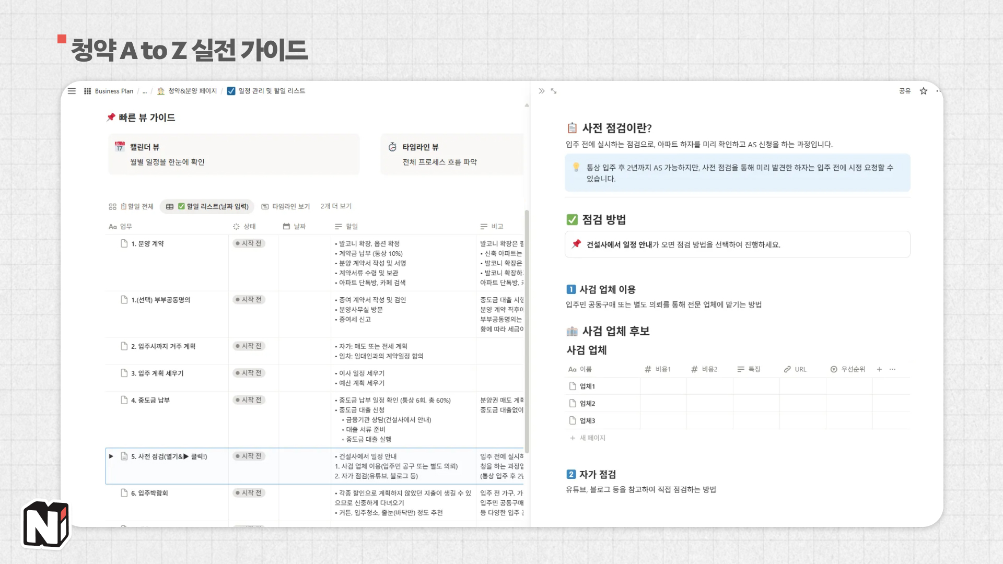Switch to the 할일 전체 view tab
The width and height of the screenshot is (1003, 564).
137,206
